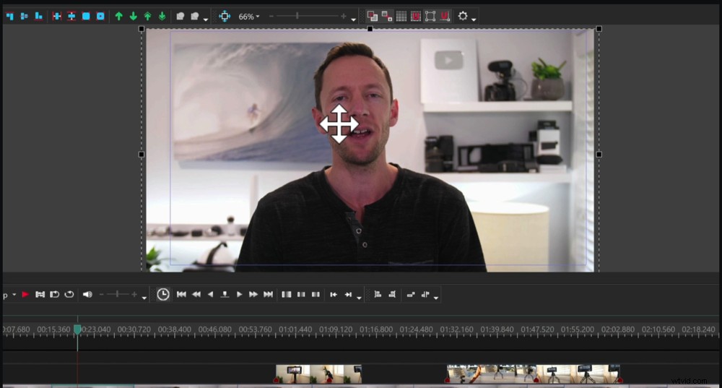Viewport: 722px width, 388px height.
Task: Click the teal playhead cursor marker
Action: 77,329
